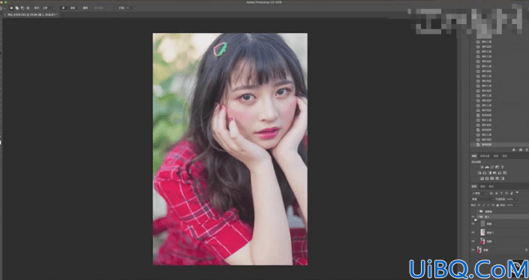Click the portrait layer thumbnail above the background
Viewport: 529px width, 280px height.
pyautogui.click(x=482, y=241)
